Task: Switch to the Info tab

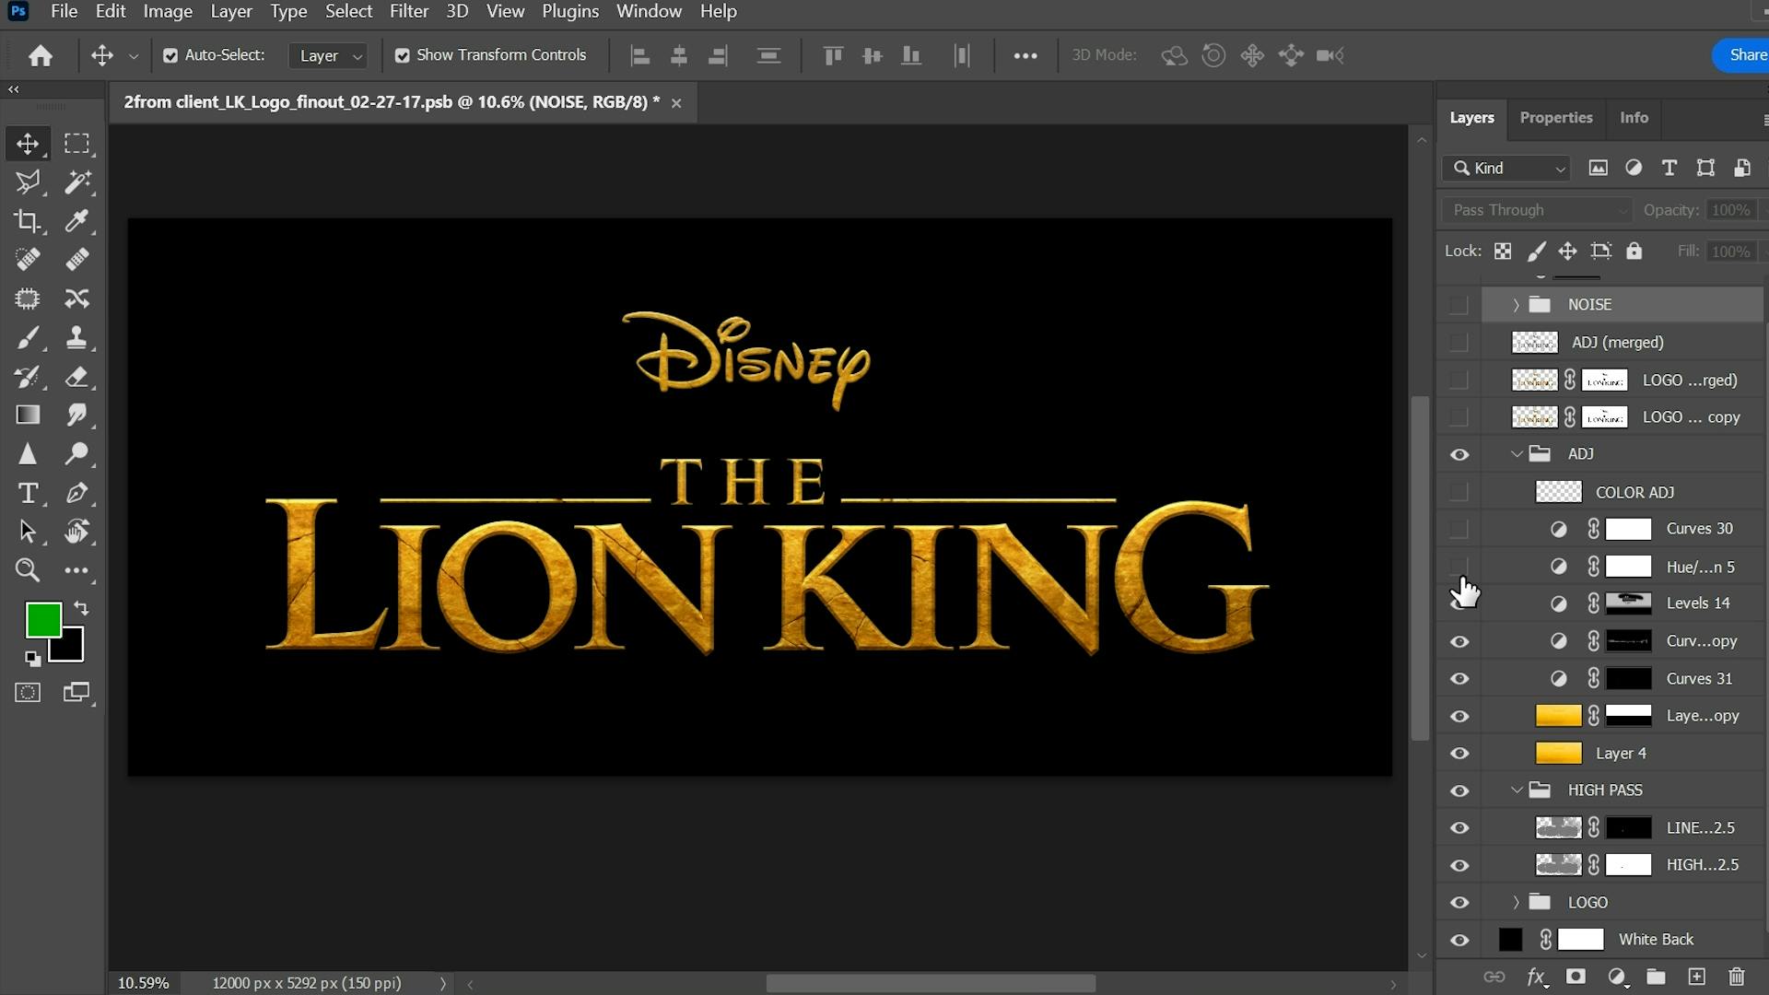Action: [x=1634, y=118]
